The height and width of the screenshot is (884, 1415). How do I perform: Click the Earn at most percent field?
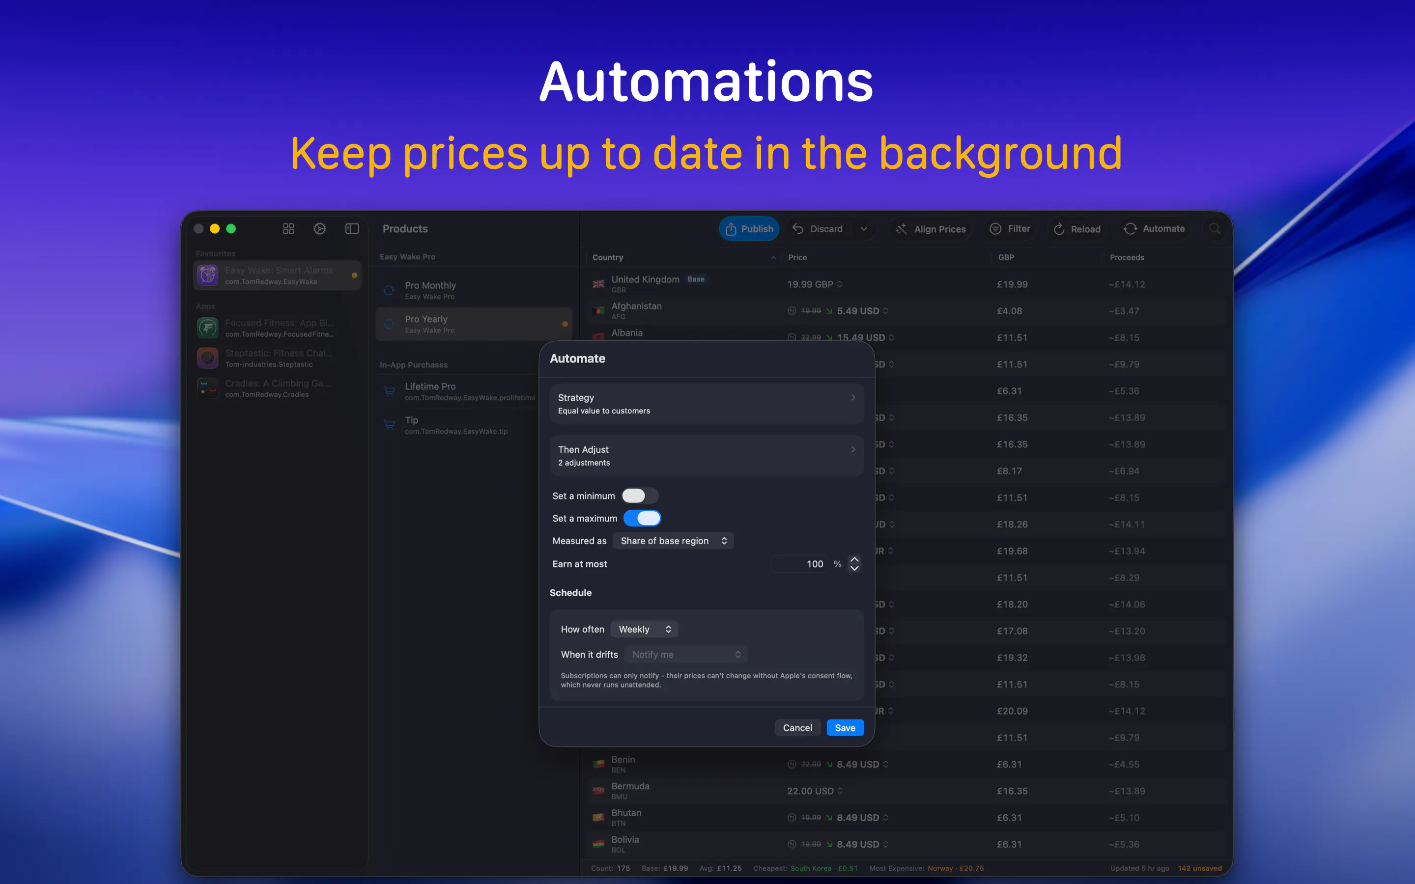(x=799, y=564)
